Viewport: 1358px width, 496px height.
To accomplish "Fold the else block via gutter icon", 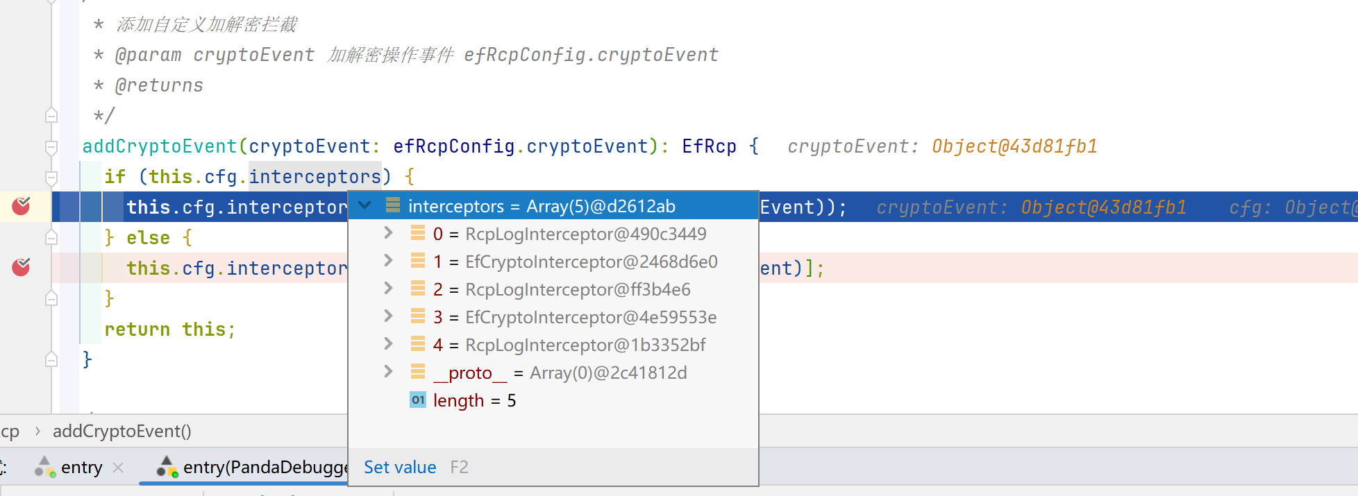I will click(x=51, y=238).
